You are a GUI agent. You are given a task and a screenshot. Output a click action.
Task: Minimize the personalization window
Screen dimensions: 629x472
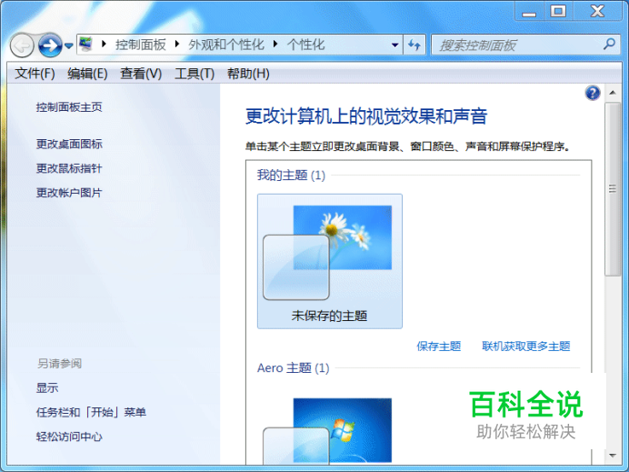[529, 11]
